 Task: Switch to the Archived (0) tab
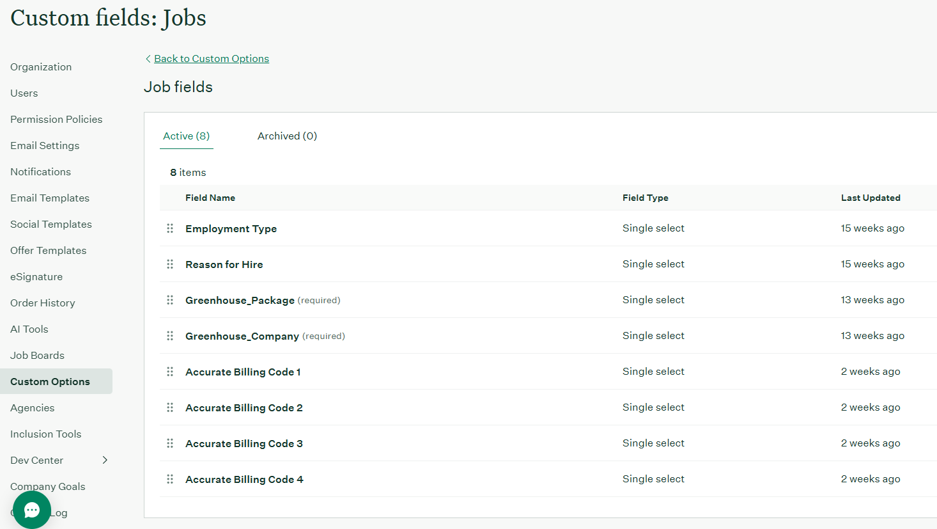tap(287, 136)
